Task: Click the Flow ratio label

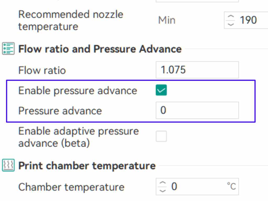Action: click(42, 70)
